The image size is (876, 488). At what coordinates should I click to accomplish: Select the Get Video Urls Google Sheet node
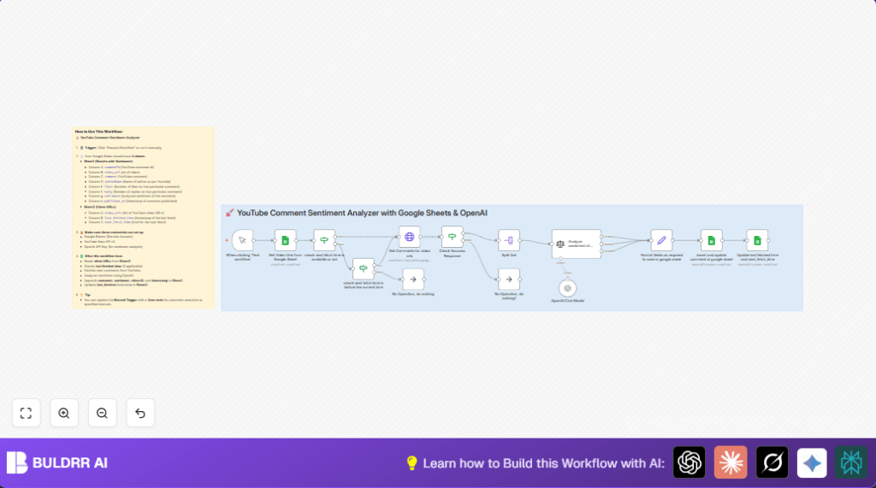pos(286,240)
